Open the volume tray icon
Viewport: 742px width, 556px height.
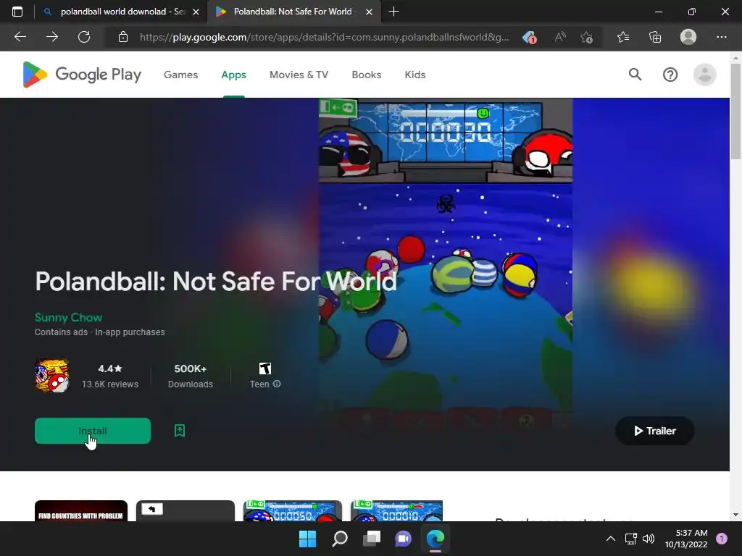coord(649,539)
